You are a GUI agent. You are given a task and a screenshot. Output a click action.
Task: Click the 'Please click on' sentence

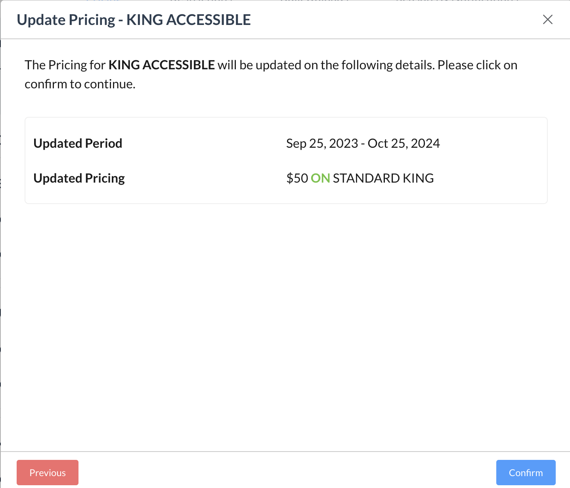point(477,65)
